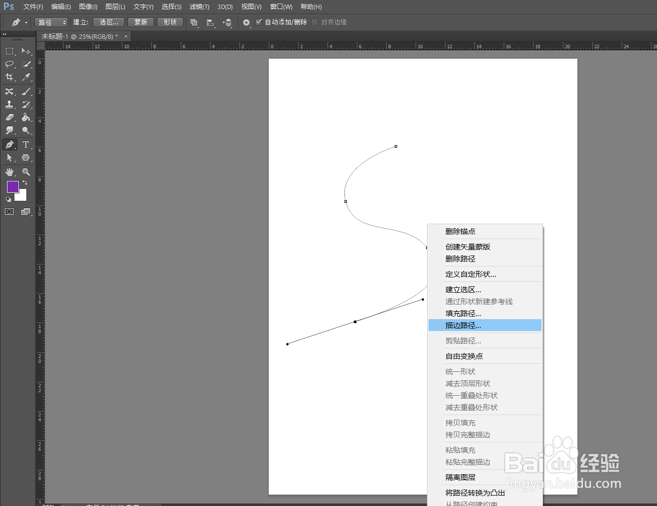Open the 图像(I) menu
Screen dimensions: 657x506
88,7
